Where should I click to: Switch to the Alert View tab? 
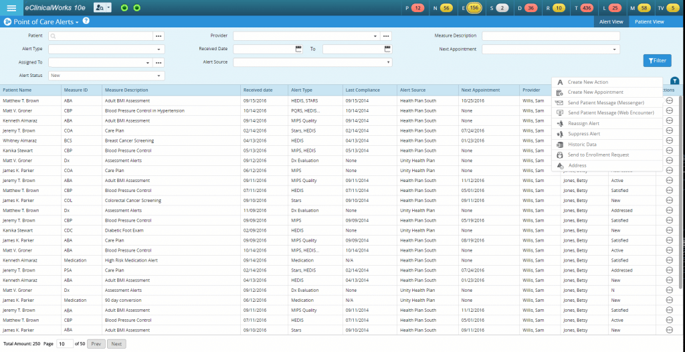click(611, 21)
